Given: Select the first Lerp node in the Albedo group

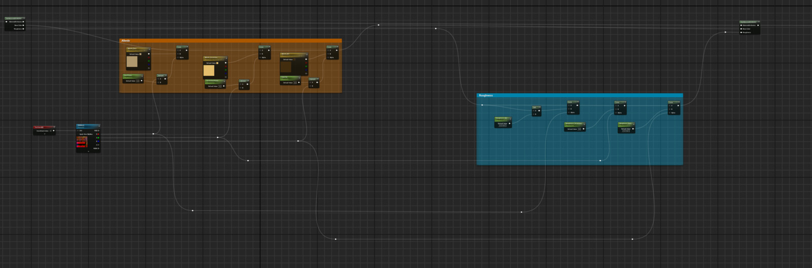Looking at the screenshot, I should (x=182, y=53).
